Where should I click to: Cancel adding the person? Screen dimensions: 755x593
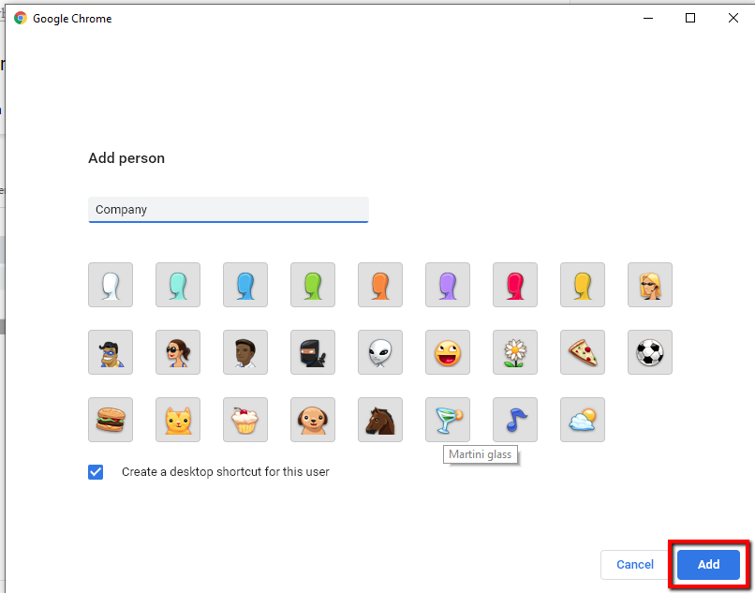[x=634, y=565]
